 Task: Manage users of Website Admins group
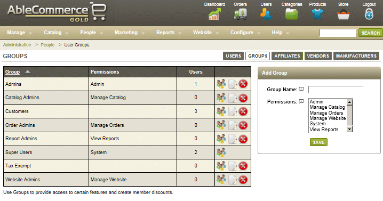pos(221,180)
